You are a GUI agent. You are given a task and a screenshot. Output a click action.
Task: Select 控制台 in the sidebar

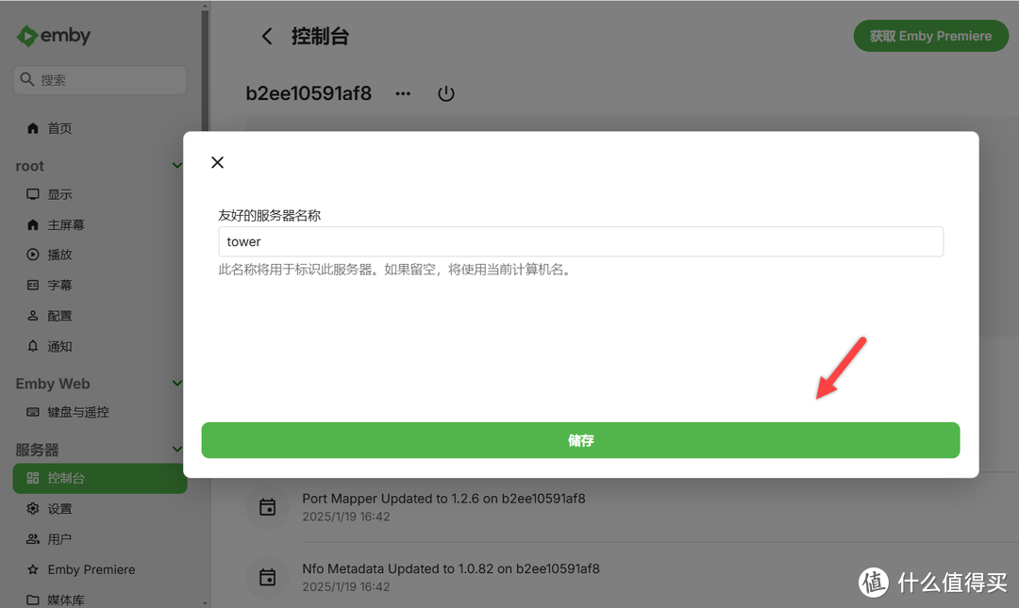pos(100,478)
